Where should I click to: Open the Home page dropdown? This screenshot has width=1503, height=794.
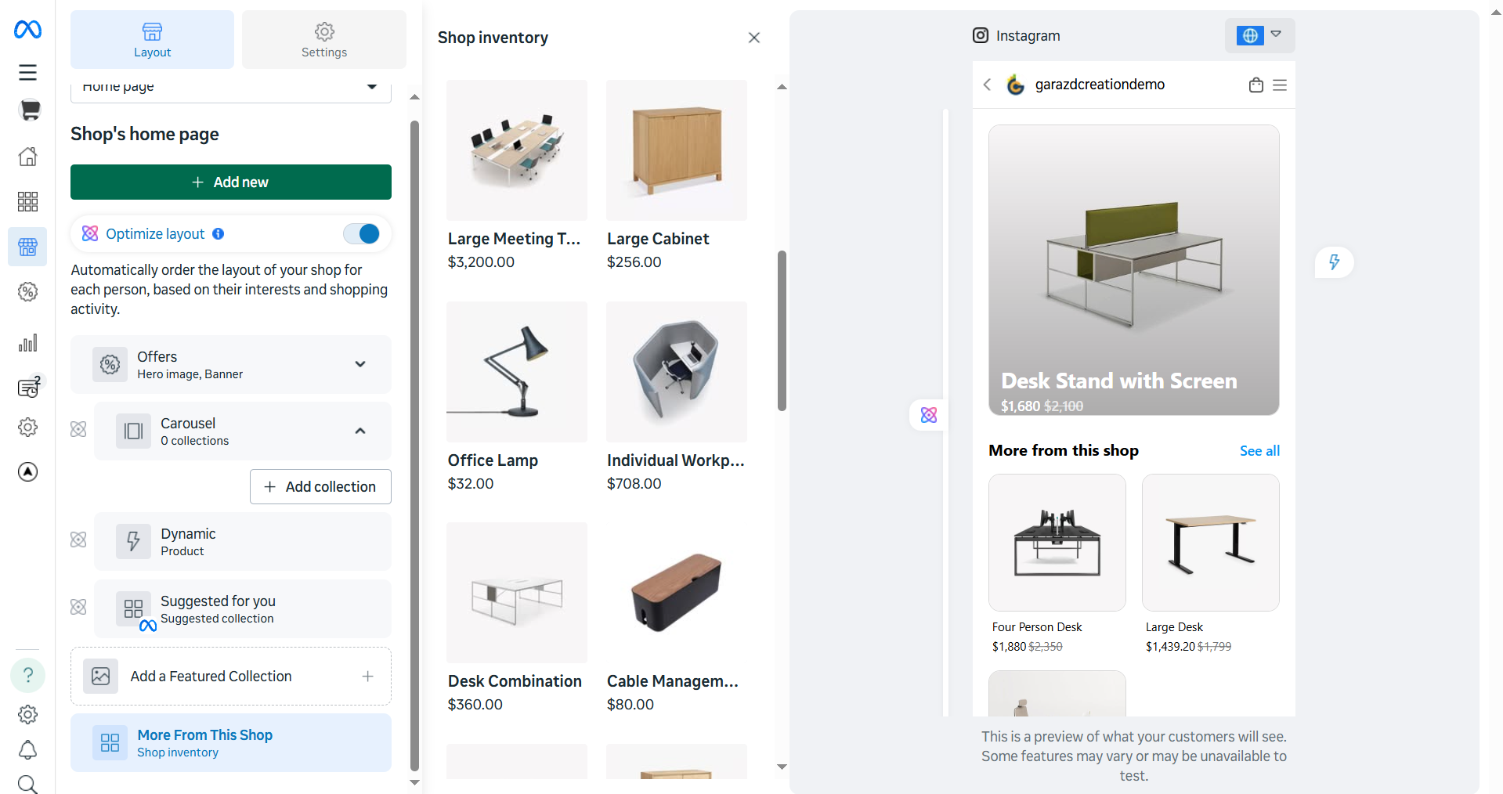tap(231, 88)
